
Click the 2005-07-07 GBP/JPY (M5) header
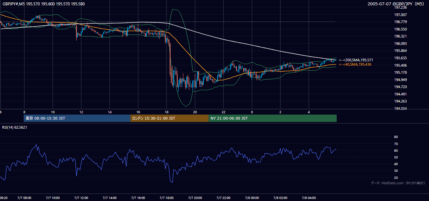[x=396, y=4]
